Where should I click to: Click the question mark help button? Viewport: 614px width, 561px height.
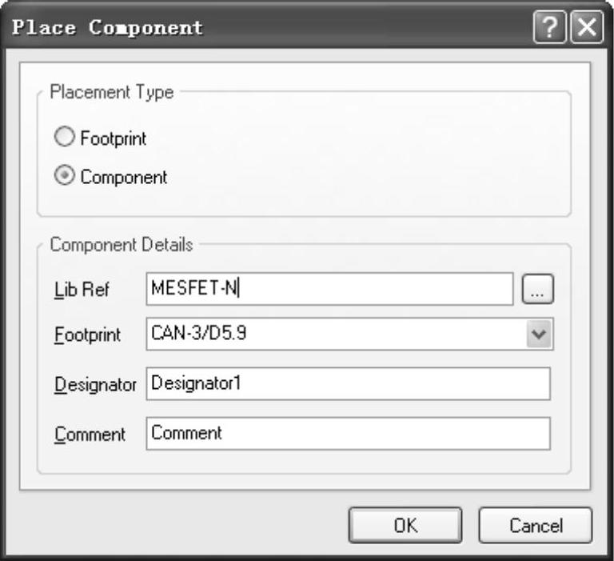(550, 29)
